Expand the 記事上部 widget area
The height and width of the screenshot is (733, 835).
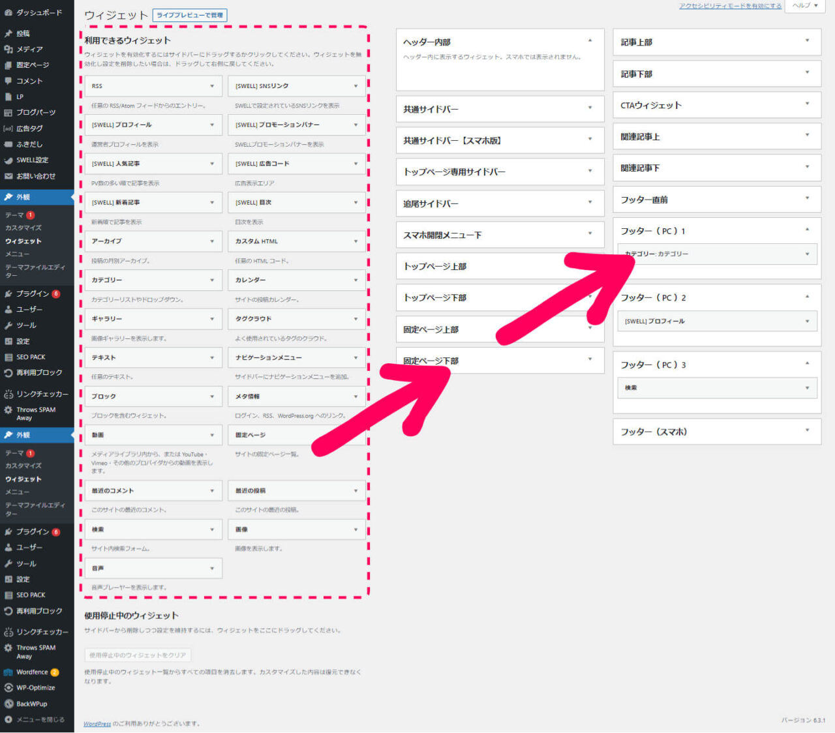[x=807, y=40]
